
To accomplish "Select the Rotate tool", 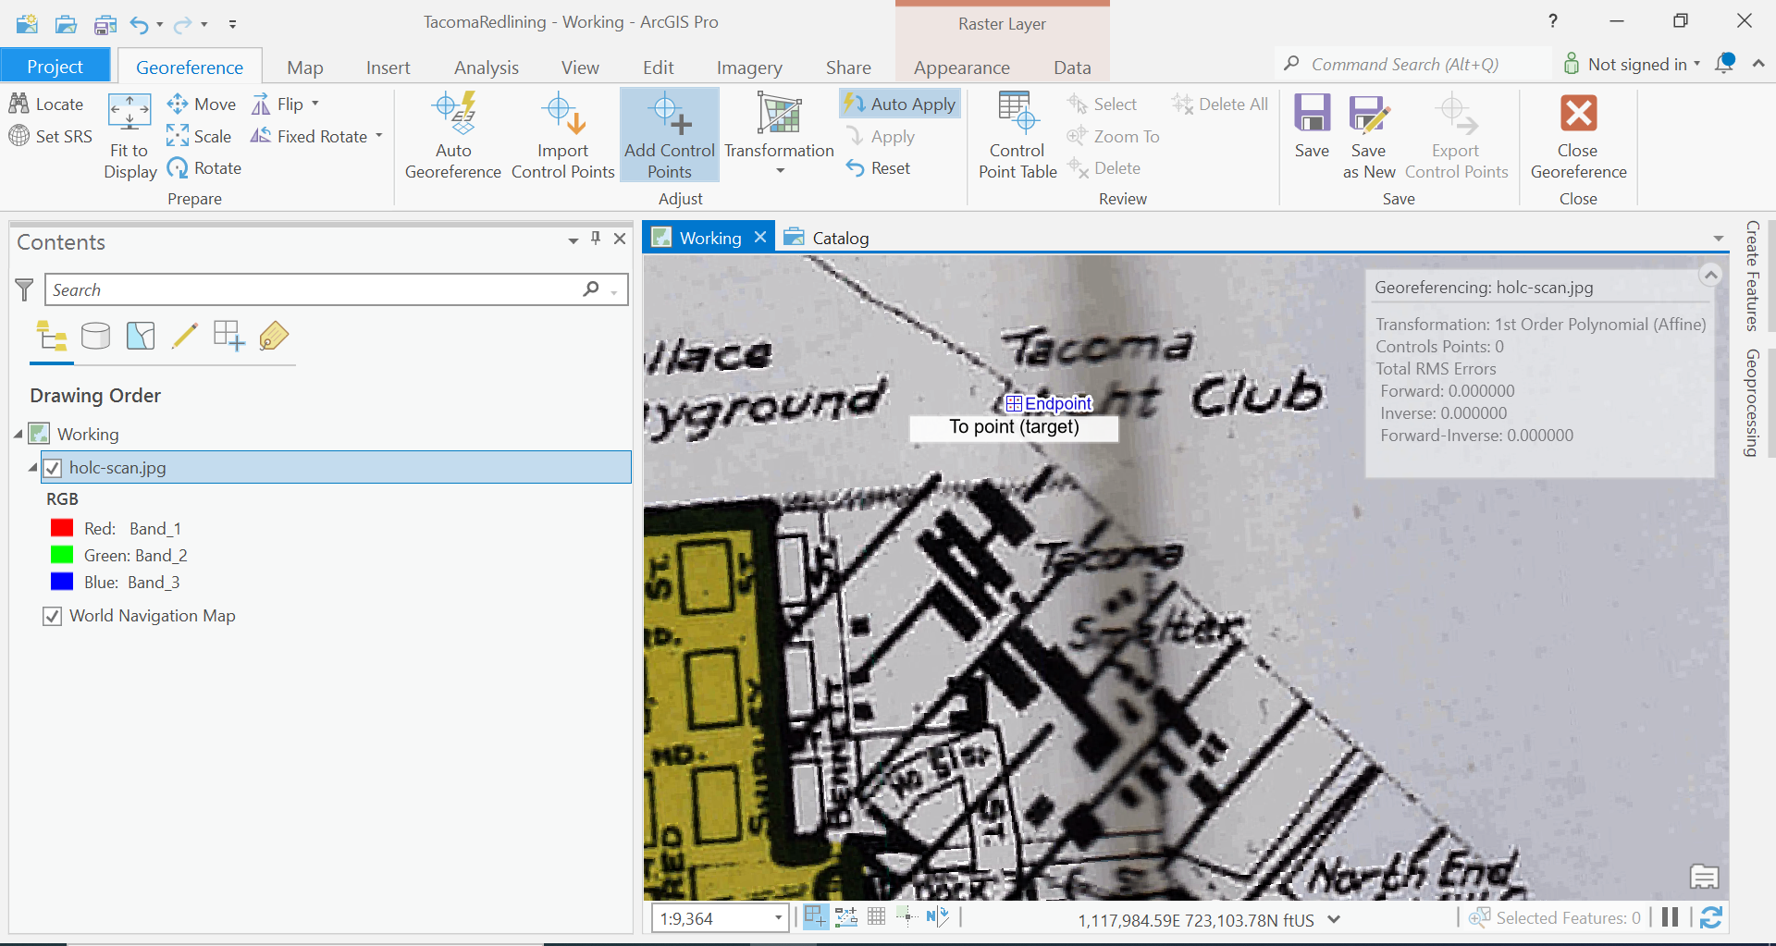I will point(204,168).
